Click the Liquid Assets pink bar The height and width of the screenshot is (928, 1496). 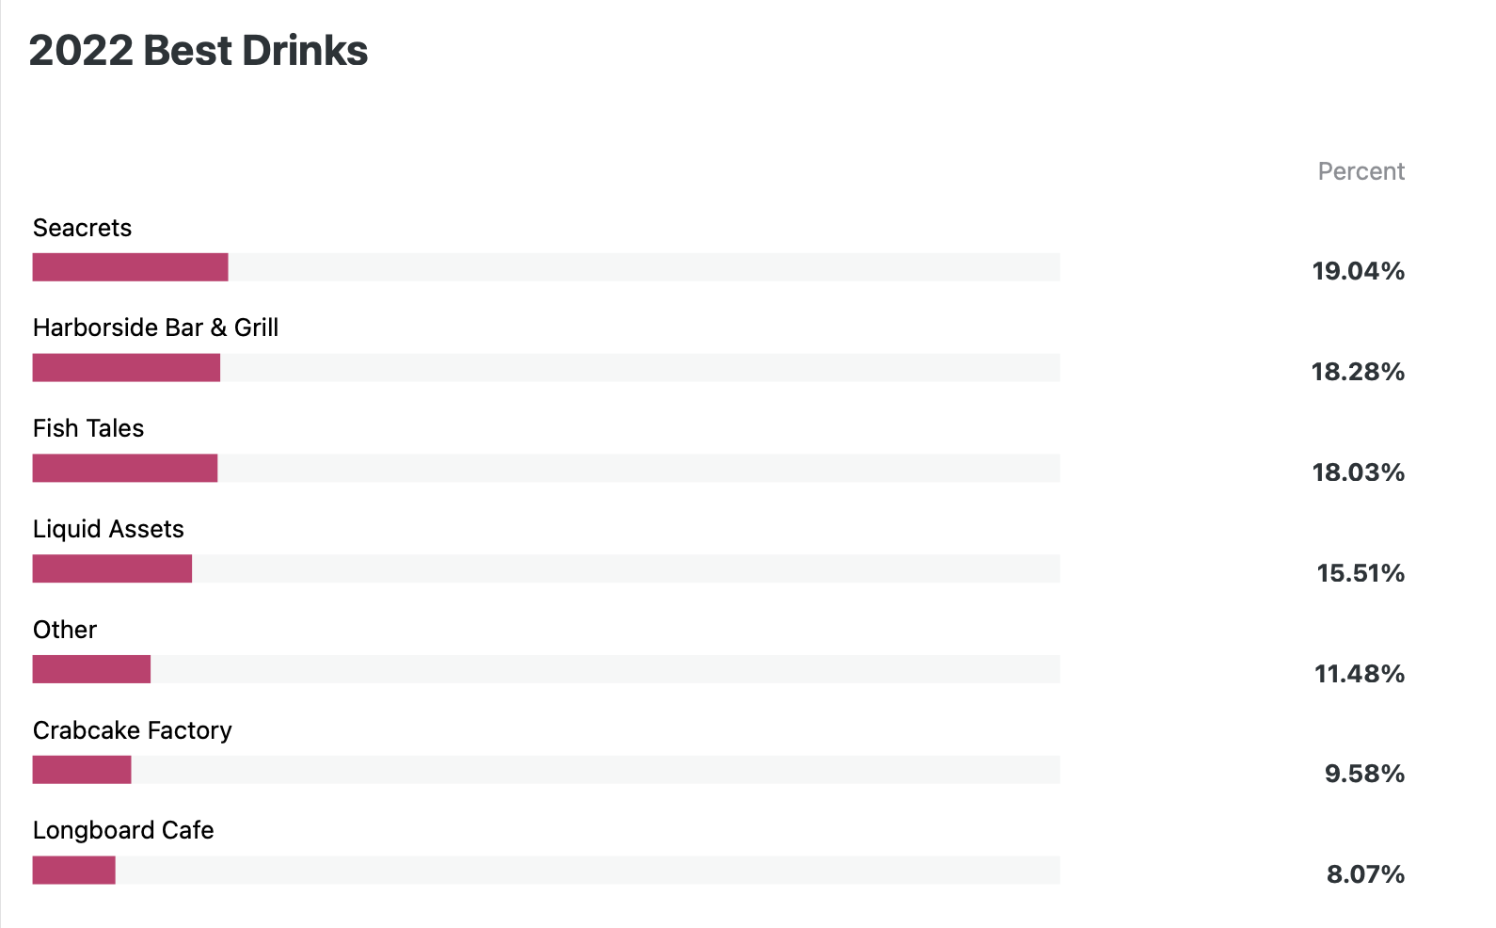coord(112,568)
